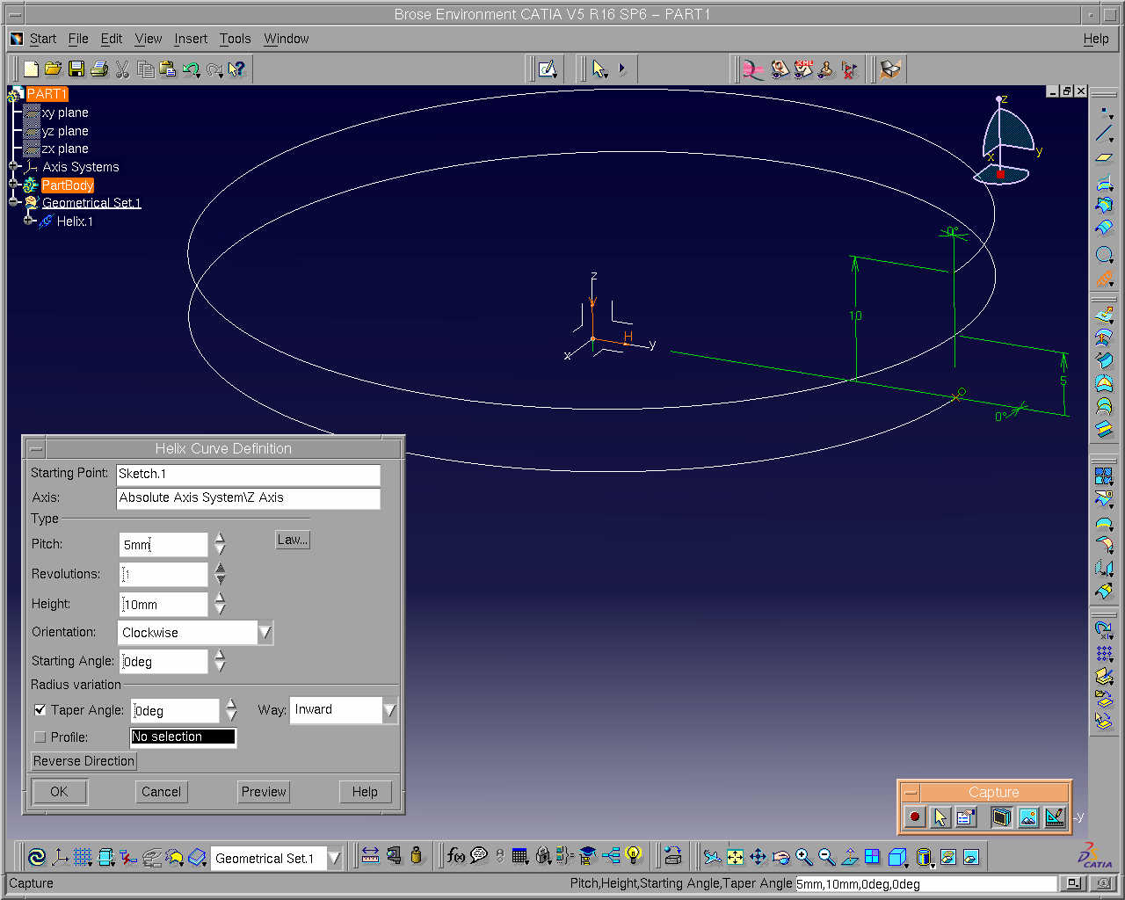Click the Reverse Direction button
Image resolution: width=1125 pixels, height=900 pixels.
pyautogui.click(x=83, y=761)
